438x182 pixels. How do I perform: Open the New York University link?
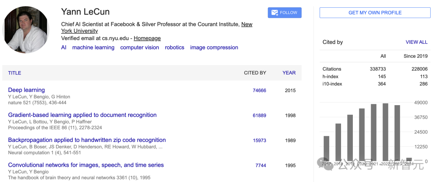click(247, 24)
